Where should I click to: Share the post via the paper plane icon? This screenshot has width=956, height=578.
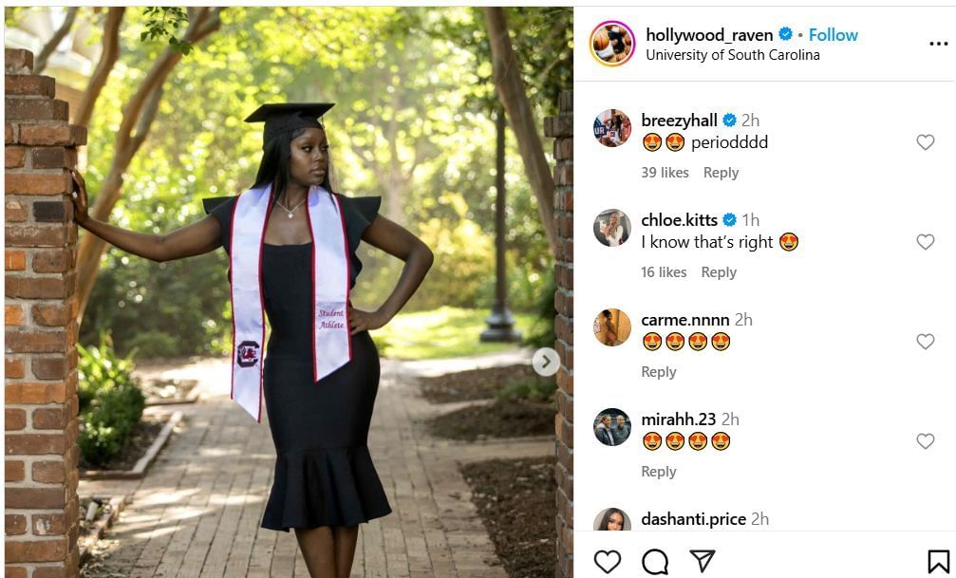(x=704, y=562)
